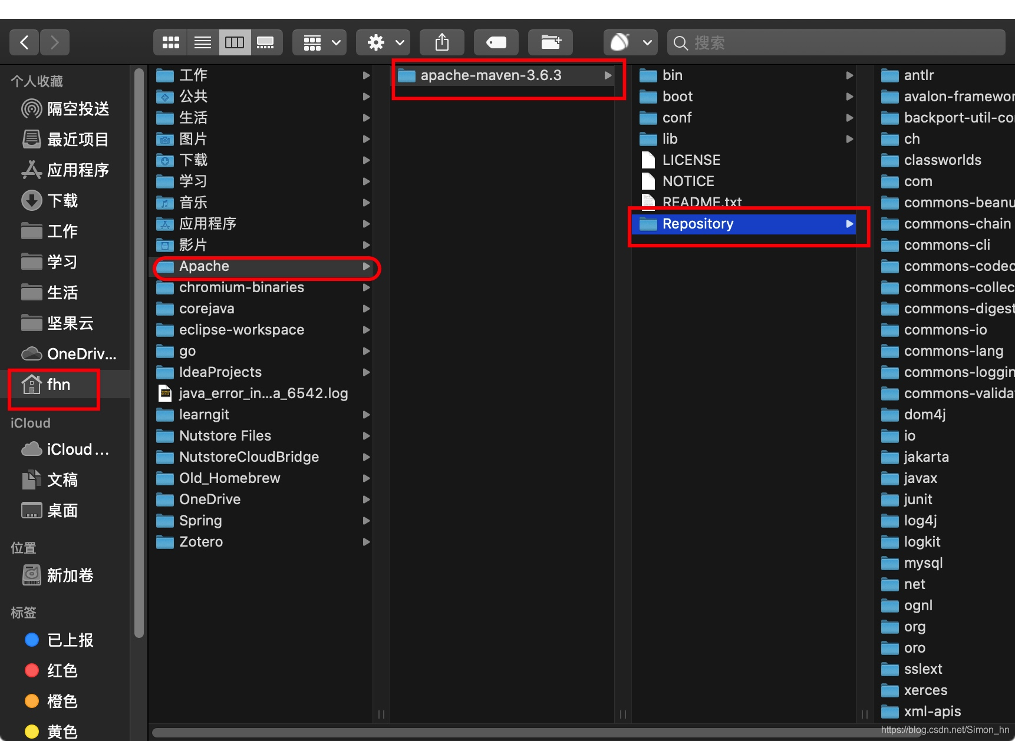Screen dimensions: 1015x741
Task: Expand the Repository folder arrow
Action: (849, 224)
